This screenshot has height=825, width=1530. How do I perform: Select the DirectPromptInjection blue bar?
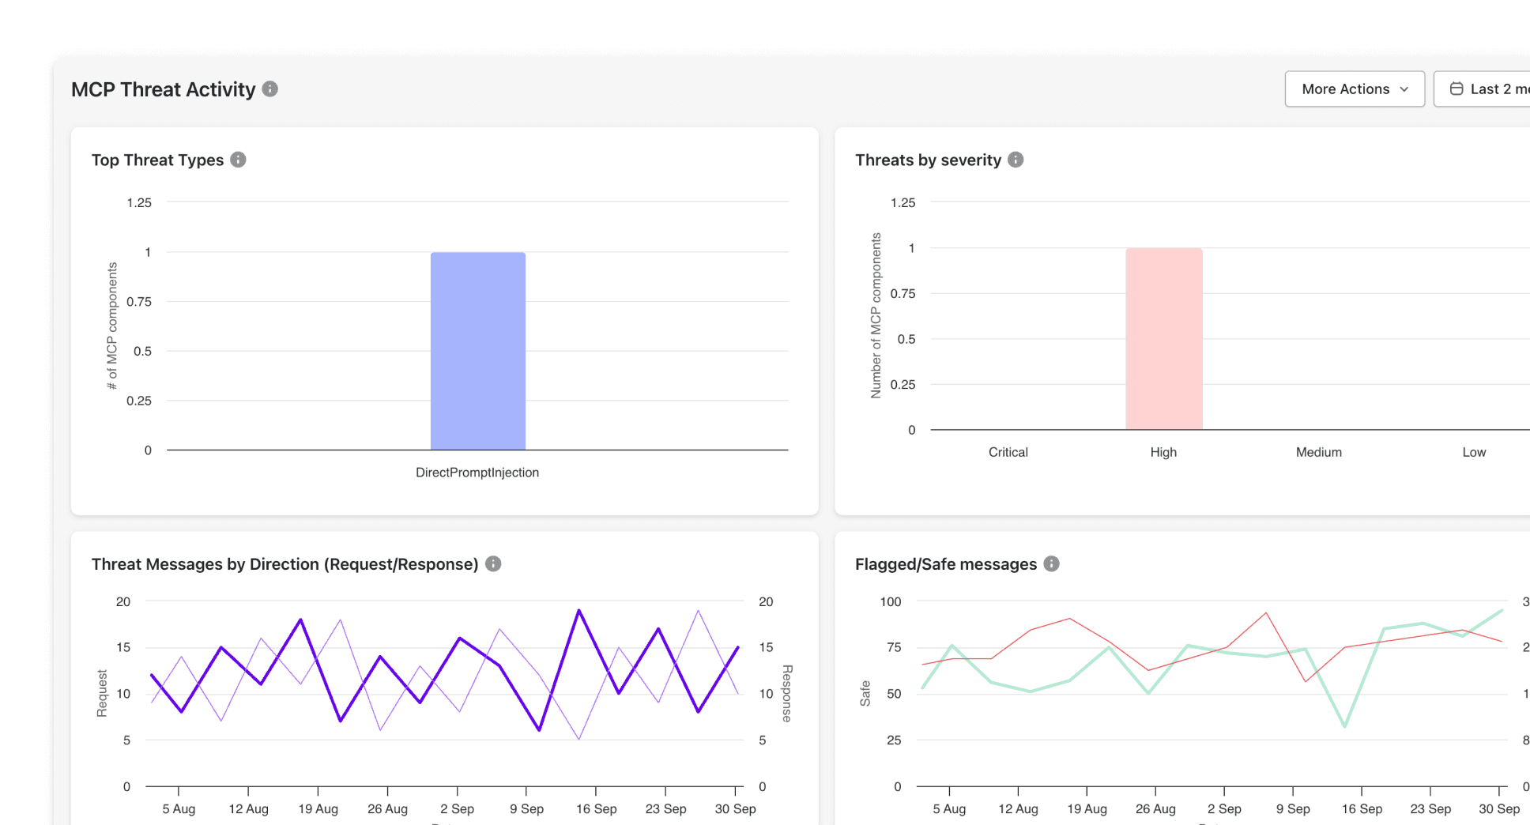pyautogui.click(x=477, y=351)
